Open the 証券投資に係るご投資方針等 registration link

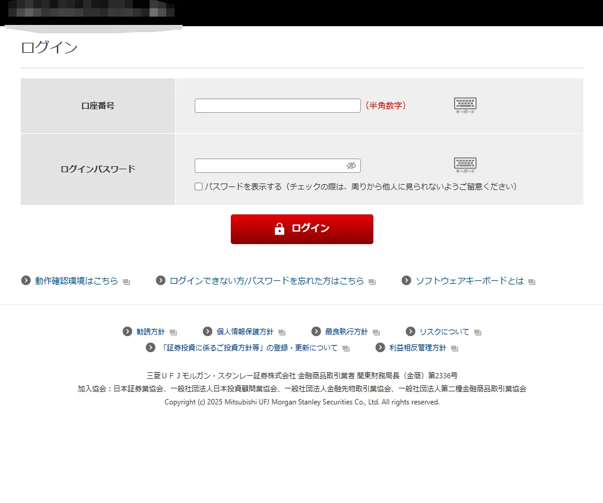[249, 347]
